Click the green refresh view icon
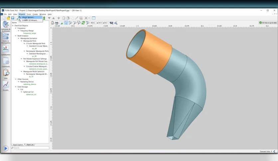 [x=83, y=23]
